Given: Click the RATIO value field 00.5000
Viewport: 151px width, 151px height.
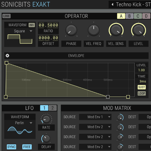Looking at the screenshot, I should coord(48,25).
